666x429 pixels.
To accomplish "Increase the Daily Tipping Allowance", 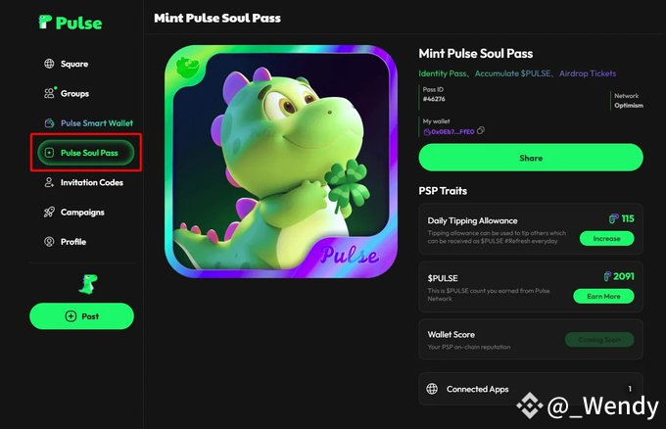I will 606,239.
